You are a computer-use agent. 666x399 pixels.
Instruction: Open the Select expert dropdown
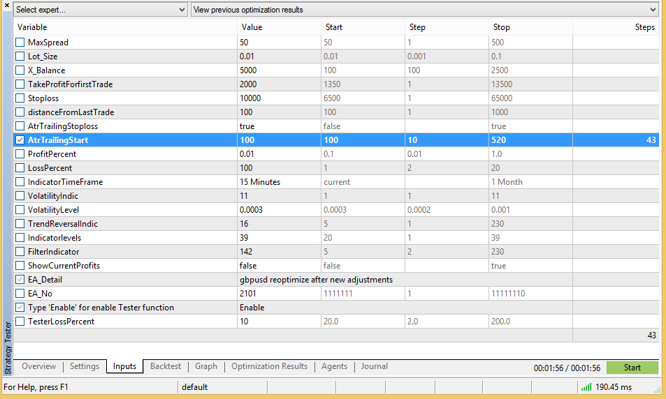(x=100, y=10)
